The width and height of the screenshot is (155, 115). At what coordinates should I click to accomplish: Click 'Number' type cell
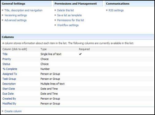point(45,69)
